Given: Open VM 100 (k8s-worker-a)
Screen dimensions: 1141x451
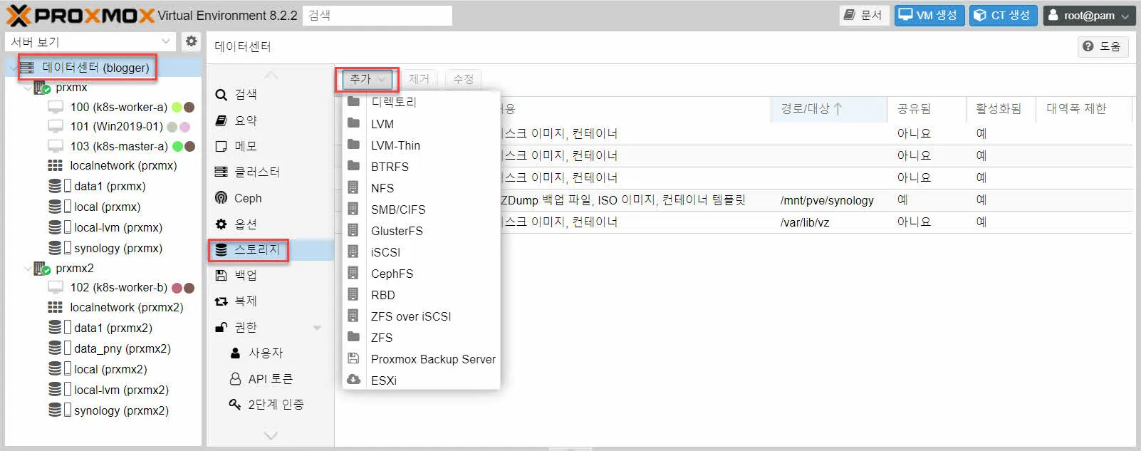Looking at the screenshot, I should tap(118, 107).
